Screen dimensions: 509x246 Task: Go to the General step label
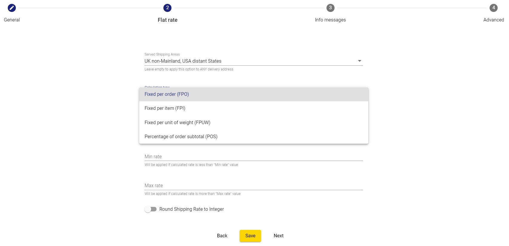pyautogui.click(x=12, y=20)
